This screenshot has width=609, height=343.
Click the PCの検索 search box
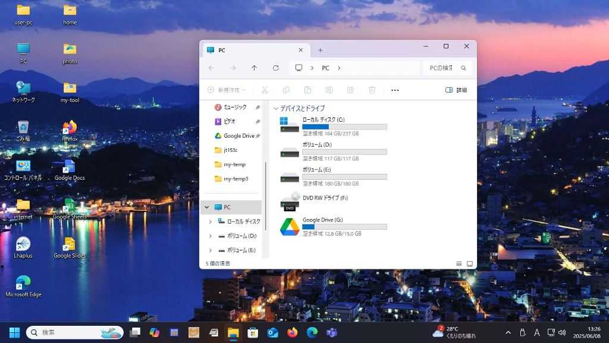pyautogui.click(x=441, y=68)
